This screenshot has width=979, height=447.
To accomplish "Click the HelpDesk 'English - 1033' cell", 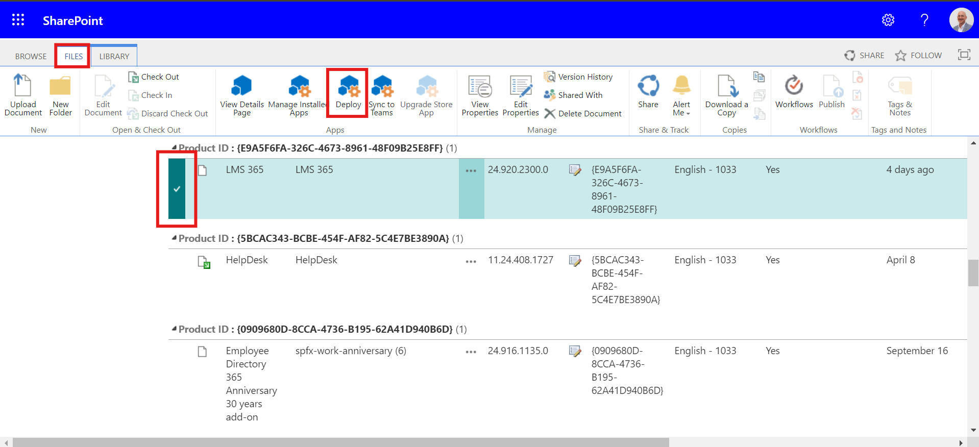I will pyautogui.click(x=705, y=260).
